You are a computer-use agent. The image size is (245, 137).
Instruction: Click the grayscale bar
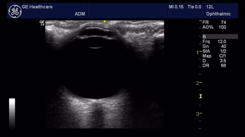point(12,113)
